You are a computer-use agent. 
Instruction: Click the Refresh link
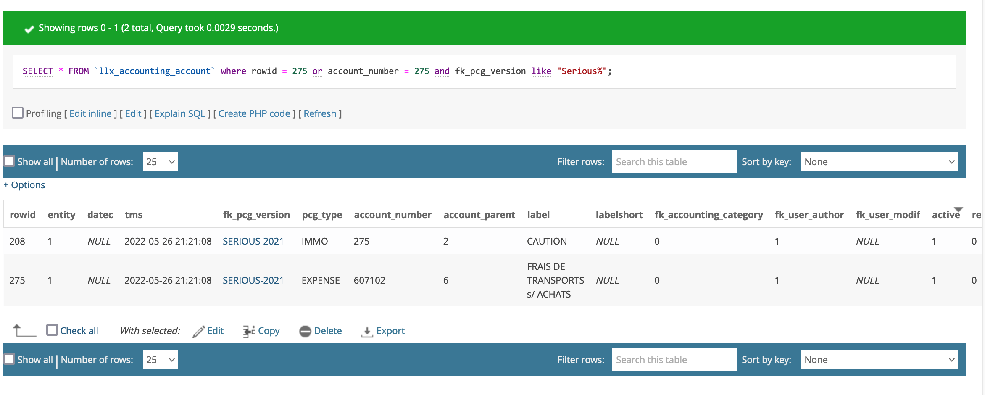(x=320, y=113)
